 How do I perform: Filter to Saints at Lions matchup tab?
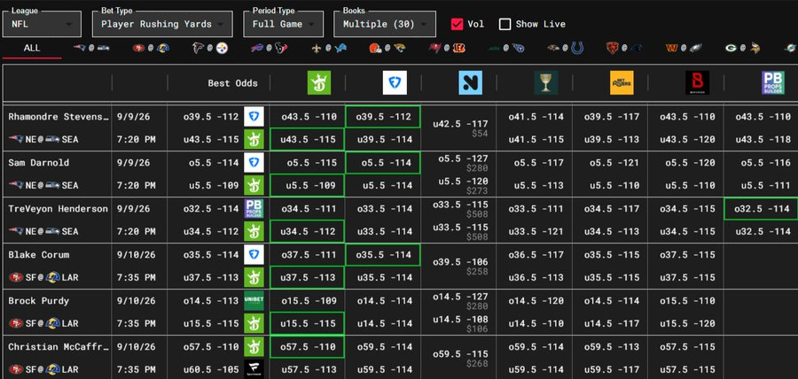[328, 49]
